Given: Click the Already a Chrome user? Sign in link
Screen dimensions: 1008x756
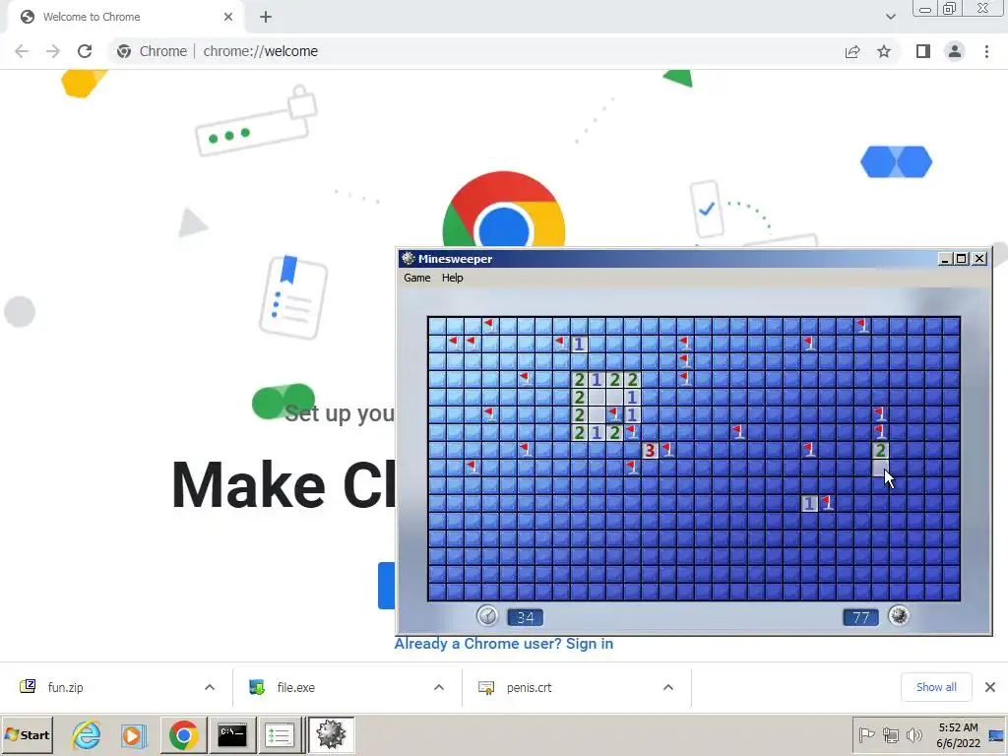Looking at the screenshot, I should coord(503,644).
